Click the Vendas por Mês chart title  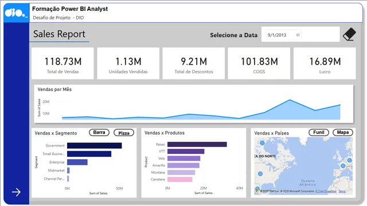54,89
